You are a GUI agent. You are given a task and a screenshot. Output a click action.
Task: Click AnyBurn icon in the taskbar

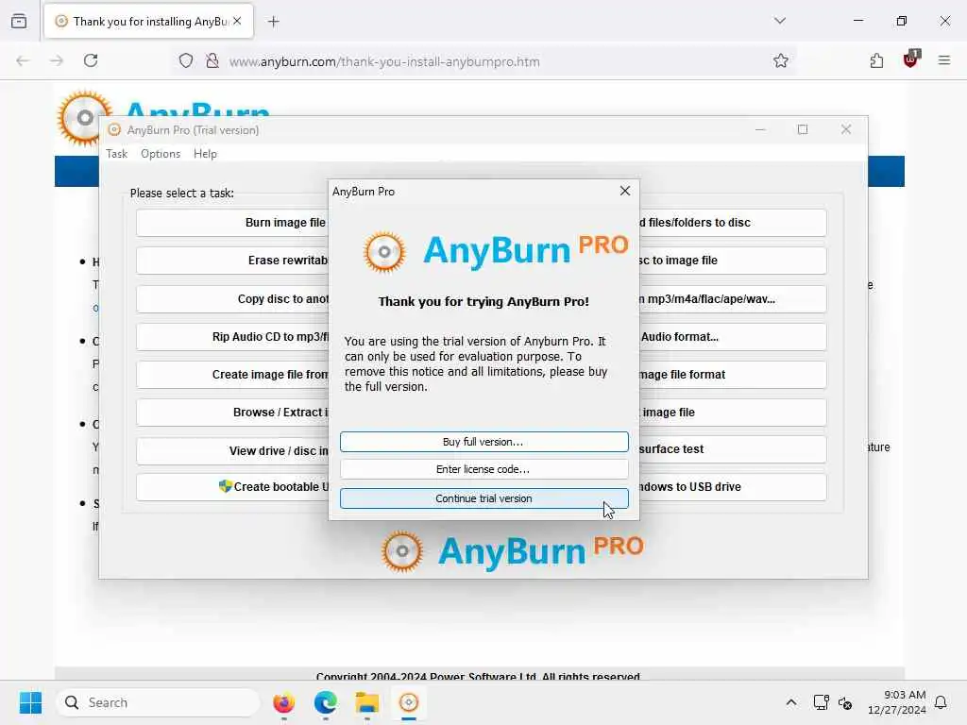pos(408,702)
